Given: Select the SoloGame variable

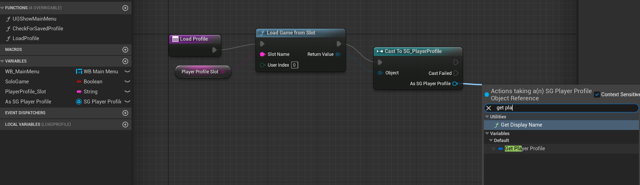Looking at the screenshot, I should [x=17, y=82].
